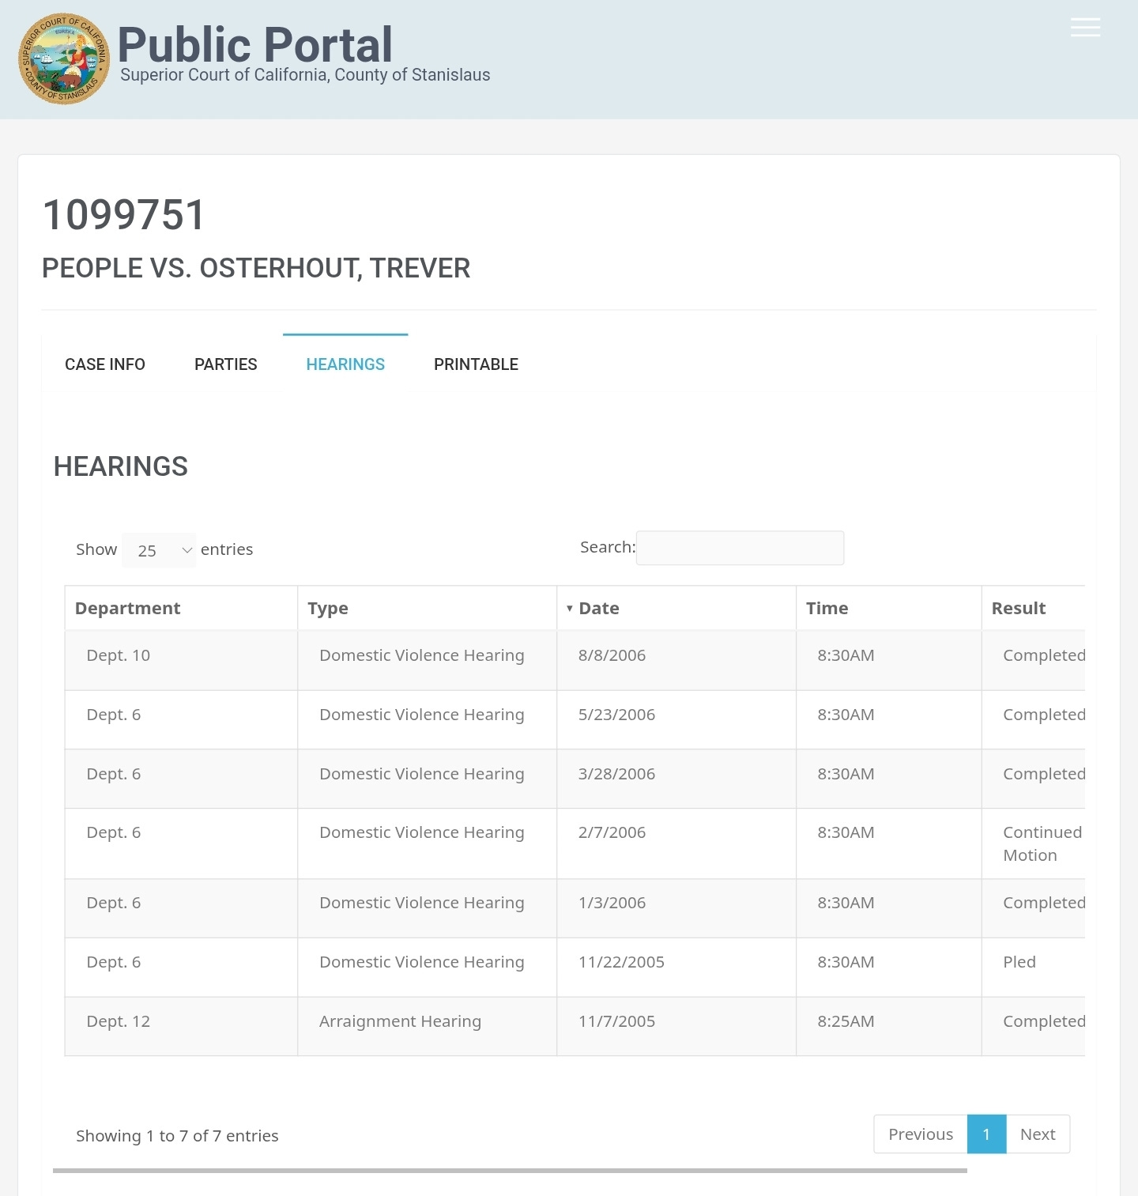Switch to the Parties tab
This screenshot has width=1138, height=1196.
226,364
